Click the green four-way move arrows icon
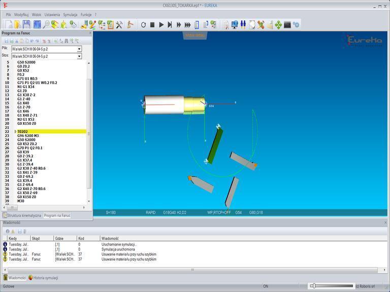 click(278, 24)
